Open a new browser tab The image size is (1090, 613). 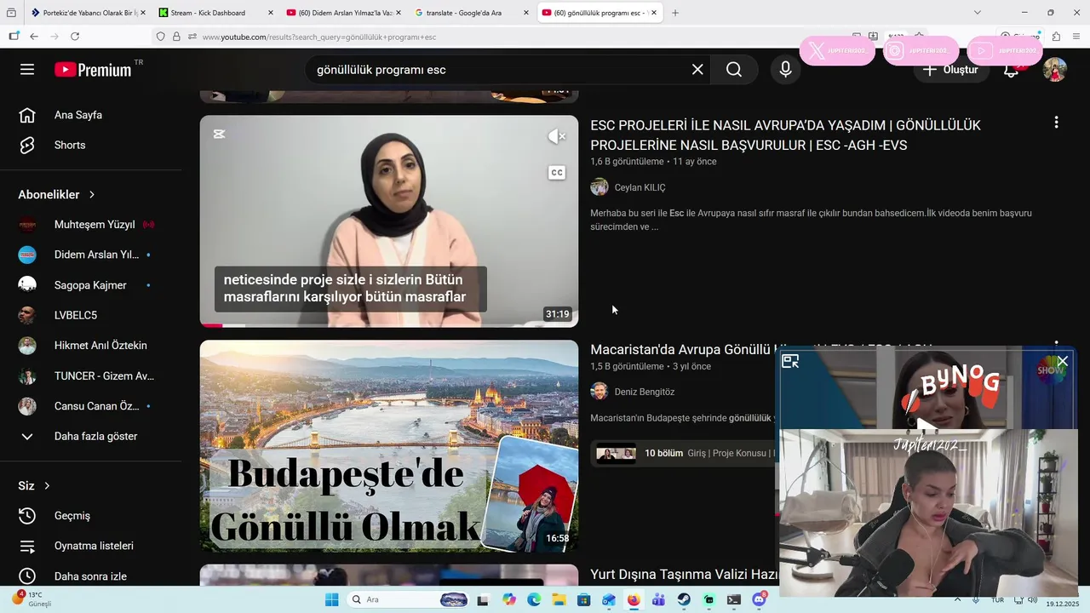coord(675,13)
